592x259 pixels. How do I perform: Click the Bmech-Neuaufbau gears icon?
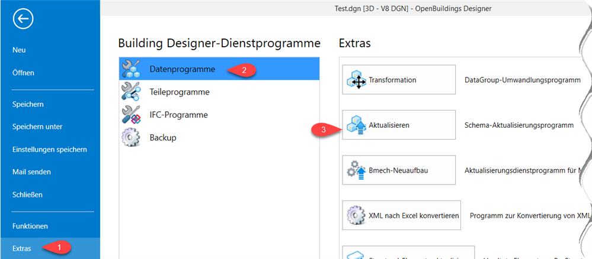(356, 170)
